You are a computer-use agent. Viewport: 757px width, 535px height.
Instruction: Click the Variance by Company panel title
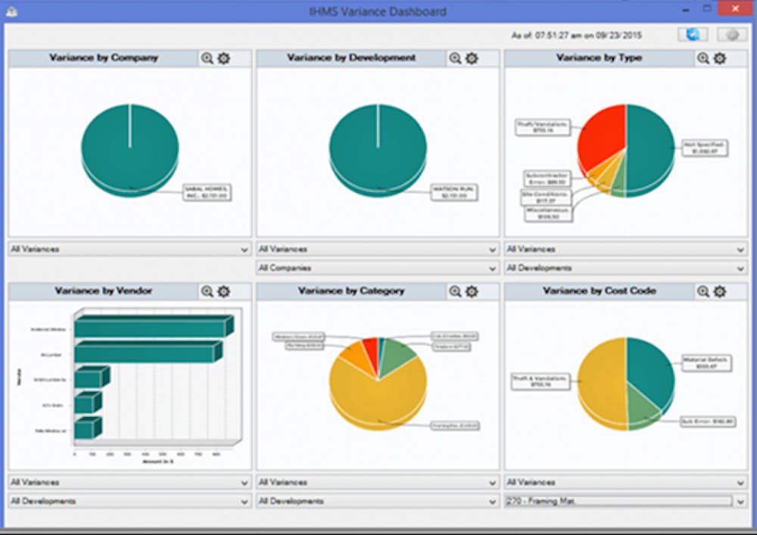pyautogui.click(x=103, y=58)
